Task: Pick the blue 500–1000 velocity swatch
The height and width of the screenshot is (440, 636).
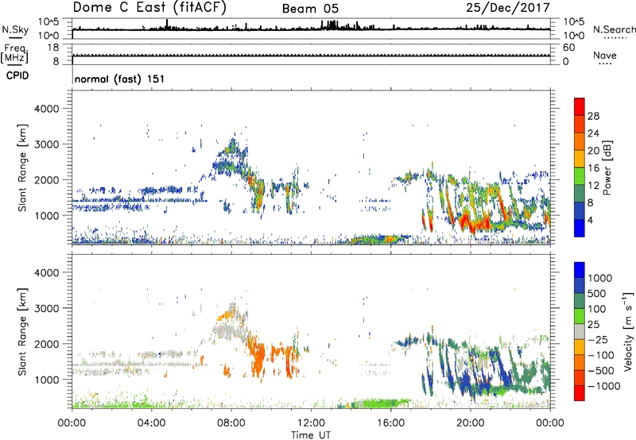Action: (x=580, y=285)
